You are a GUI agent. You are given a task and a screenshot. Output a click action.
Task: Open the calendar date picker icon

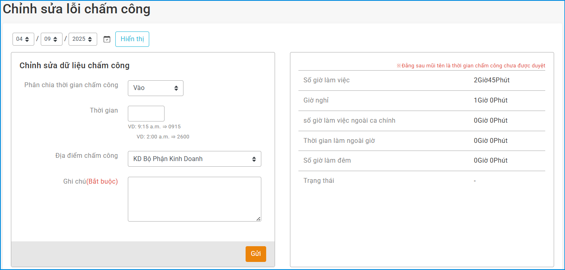pos(107,39)
